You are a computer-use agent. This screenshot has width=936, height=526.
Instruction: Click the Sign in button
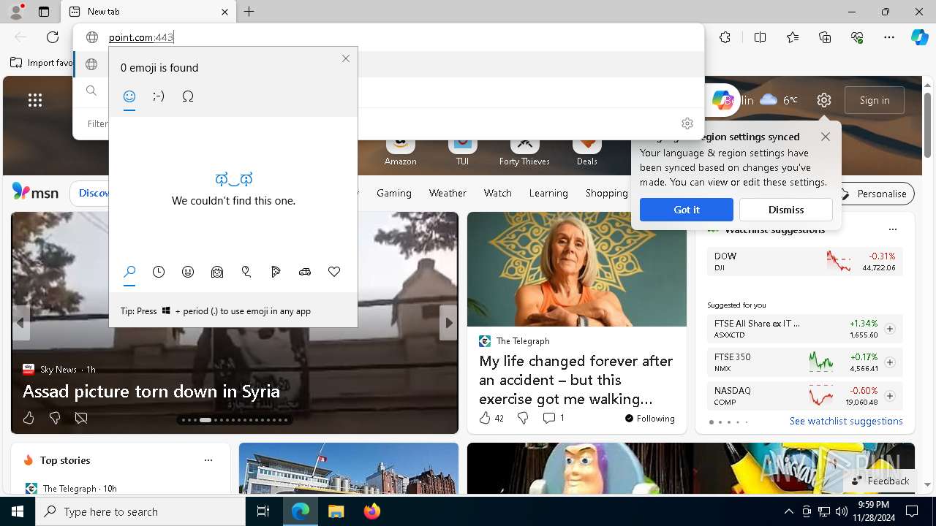click(875, 100)
